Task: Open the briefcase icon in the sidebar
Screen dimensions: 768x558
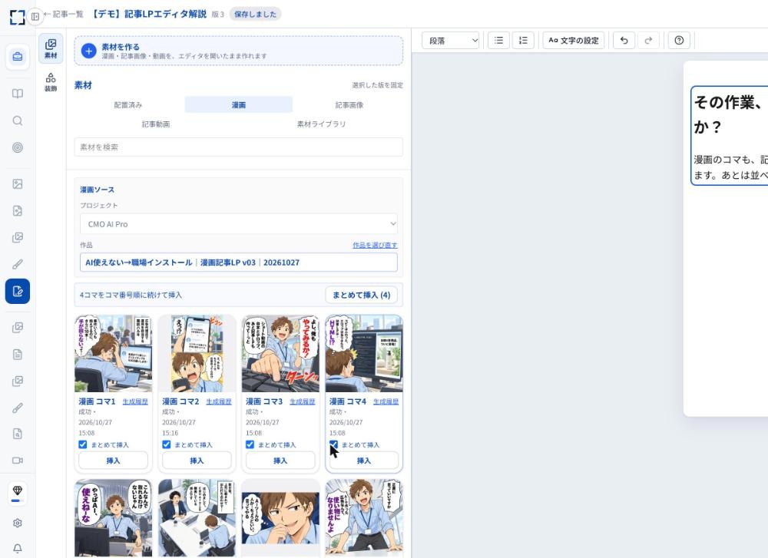Action: tap(18, 56)
